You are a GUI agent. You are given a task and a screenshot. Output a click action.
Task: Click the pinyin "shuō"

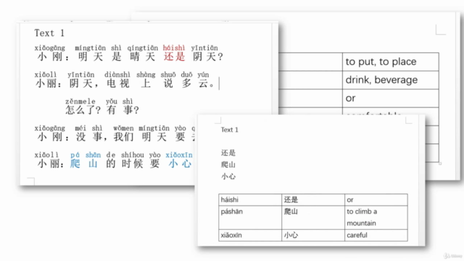(168, 75)
